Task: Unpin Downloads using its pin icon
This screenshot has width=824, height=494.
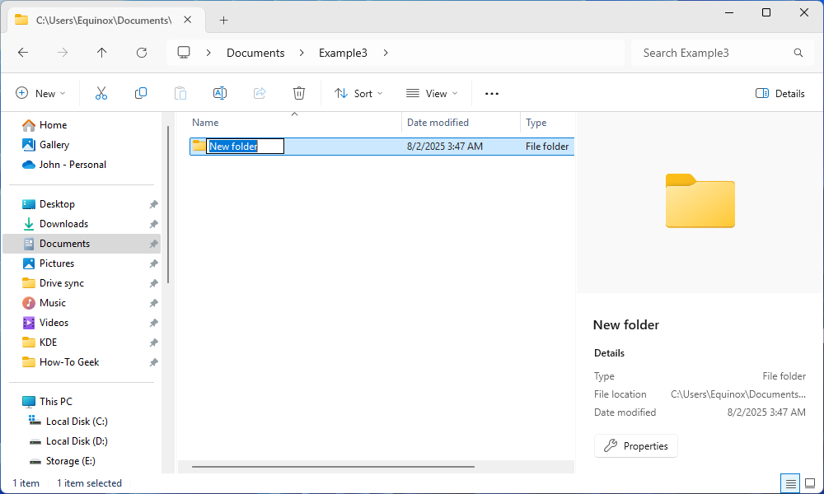Action: 153,224
